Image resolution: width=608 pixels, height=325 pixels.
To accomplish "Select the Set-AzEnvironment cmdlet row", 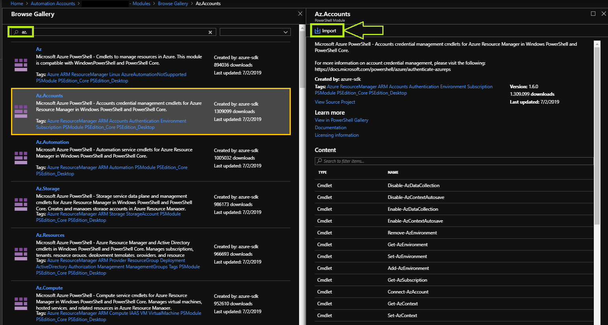I will pyautogui.click(x=454, y=256).
